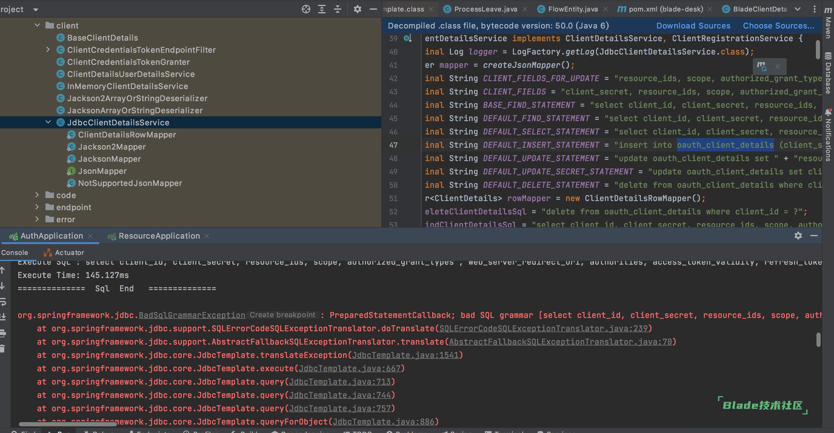The width and height of the screenshot is (834, 433).
Task: Select NotSupportedJsonMapper inner class
Action: 130,183
